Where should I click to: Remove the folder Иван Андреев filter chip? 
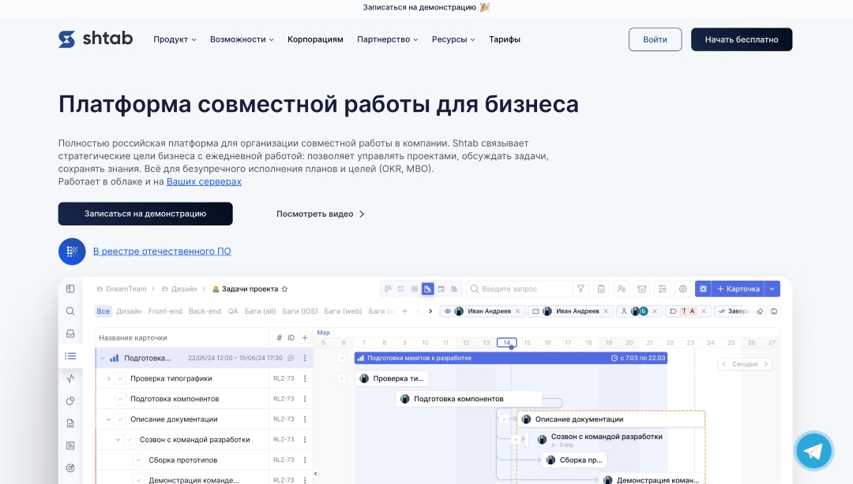coord(606,311)
